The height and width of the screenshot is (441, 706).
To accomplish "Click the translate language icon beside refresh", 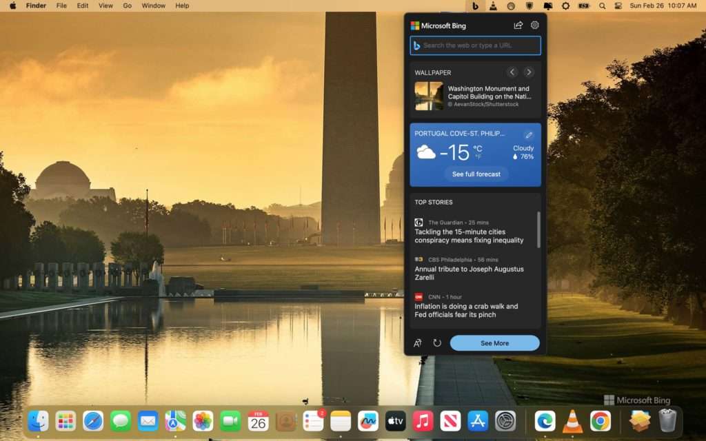I will coord(417,343).
